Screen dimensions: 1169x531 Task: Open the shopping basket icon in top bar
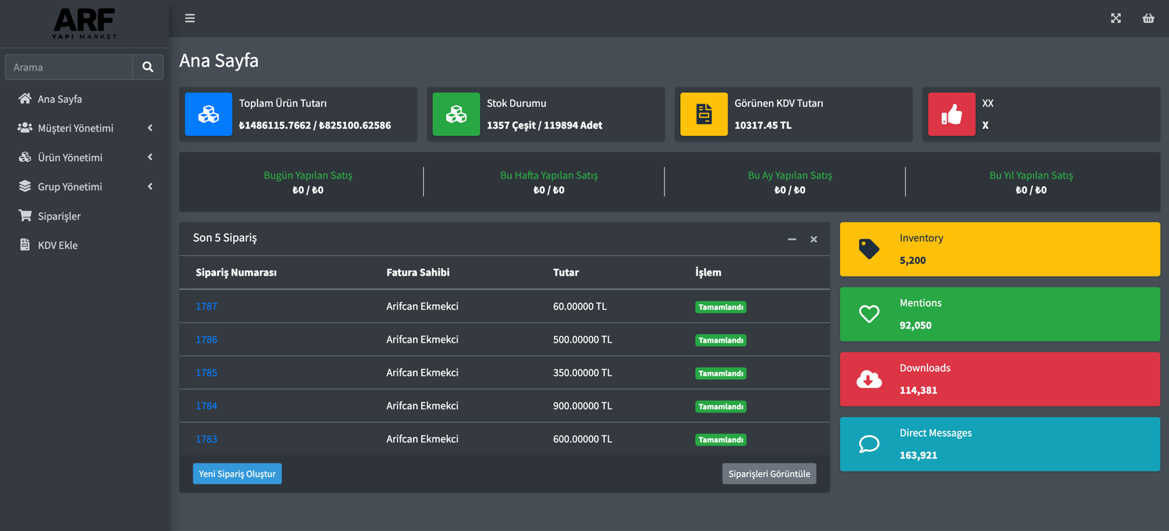tap(1148, 18)
